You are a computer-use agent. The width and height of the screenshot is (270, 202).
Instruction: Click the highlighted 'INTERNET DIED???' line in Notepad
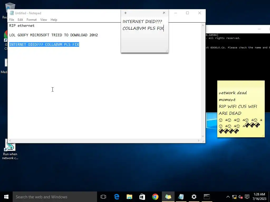44,44
